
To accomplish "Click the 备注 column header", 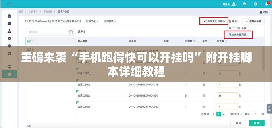I will click(166, 41).
